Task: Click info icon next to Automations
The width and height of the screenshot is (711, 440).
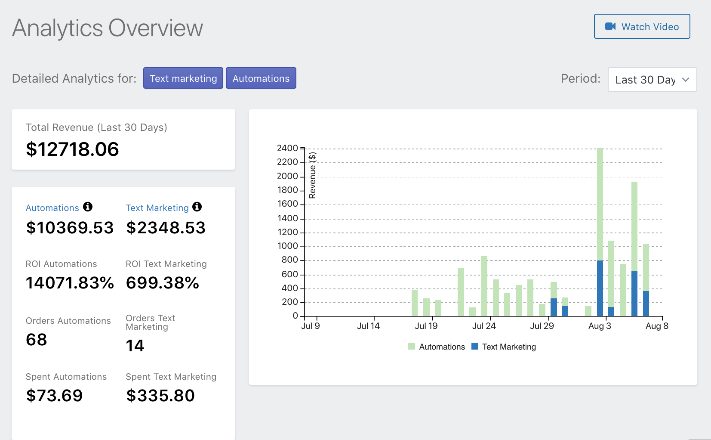Action: coord(88,207)
